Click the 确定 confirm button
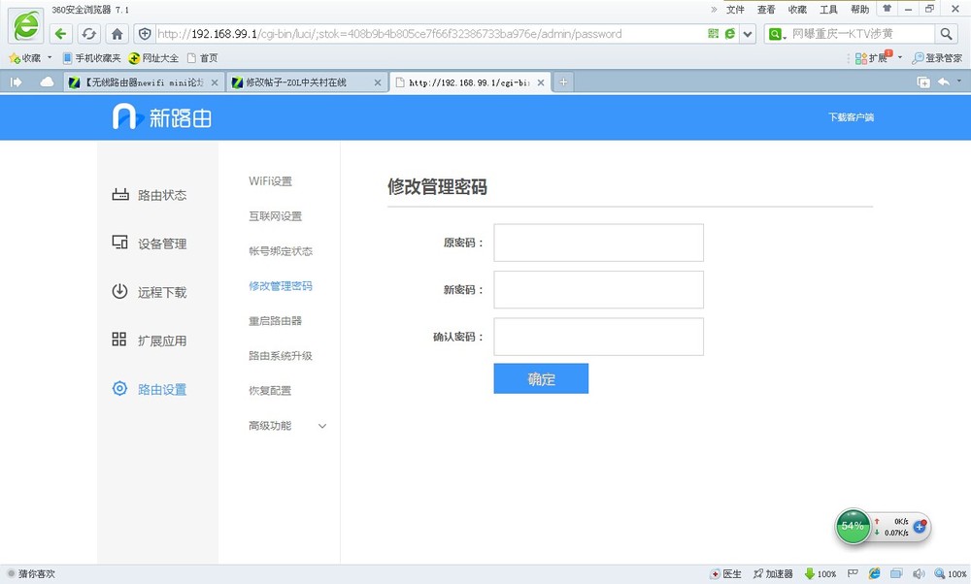The width and height of the screenshot is (971, 584). click(x=541, y=378)
